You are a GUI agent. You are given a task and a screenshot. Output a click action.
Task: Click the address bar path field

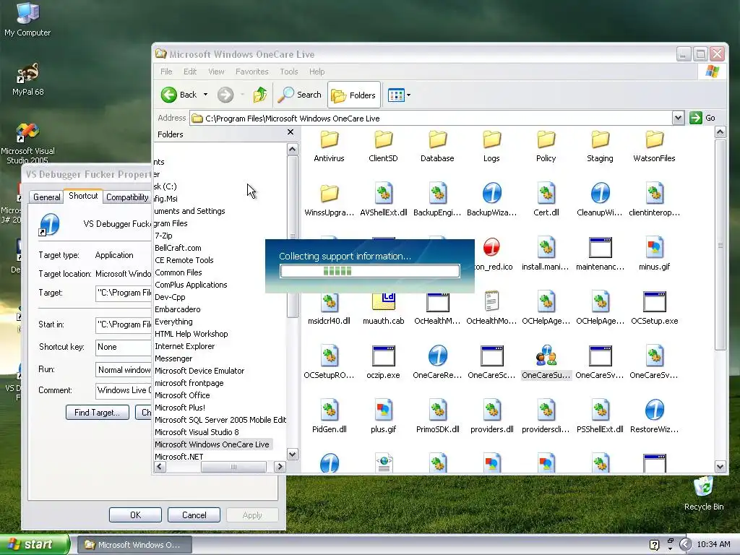[x=431, y=118]
